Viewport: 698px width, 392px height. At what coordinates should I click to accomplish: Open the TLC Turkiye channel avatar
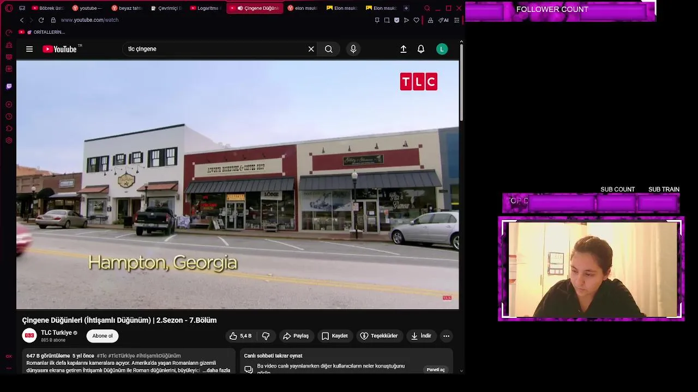pos(29,335)
